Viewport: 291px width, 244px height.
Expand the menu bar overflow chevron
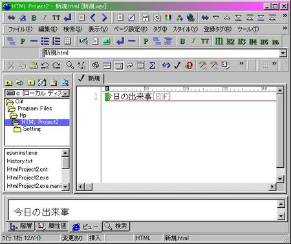[285, 28]
